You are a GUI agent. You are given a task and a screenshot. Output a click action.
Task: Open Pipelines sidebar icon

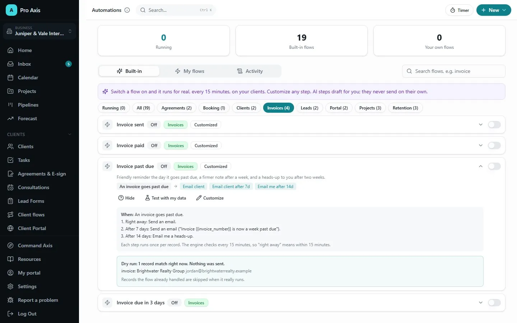(10, 105)
